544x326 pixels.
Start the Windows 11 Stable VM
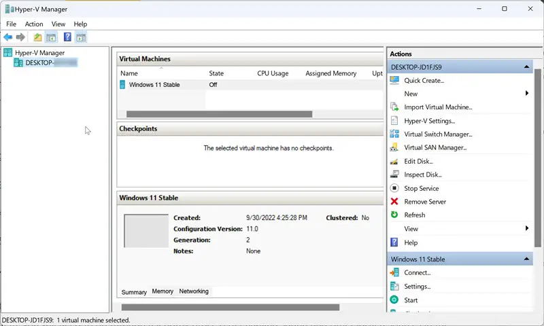click(x=411, y=300)
